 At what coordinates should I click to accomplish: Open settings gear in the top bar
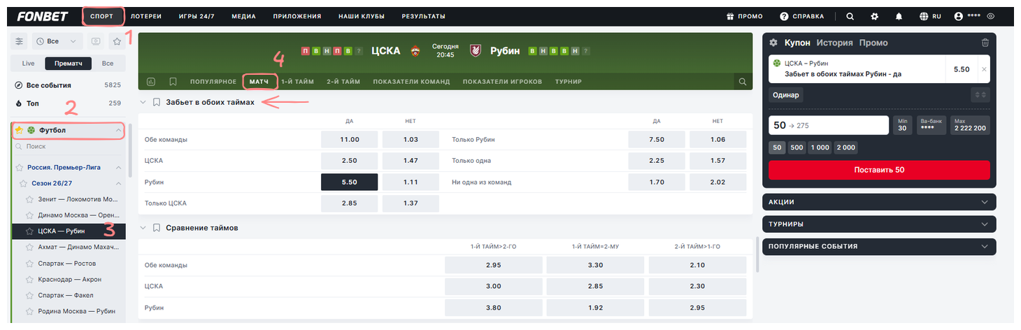click(874, 16)
